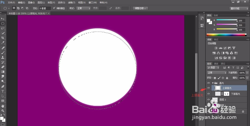
Task: Select the Rectangle shape tool
Action: click(3, 101)
